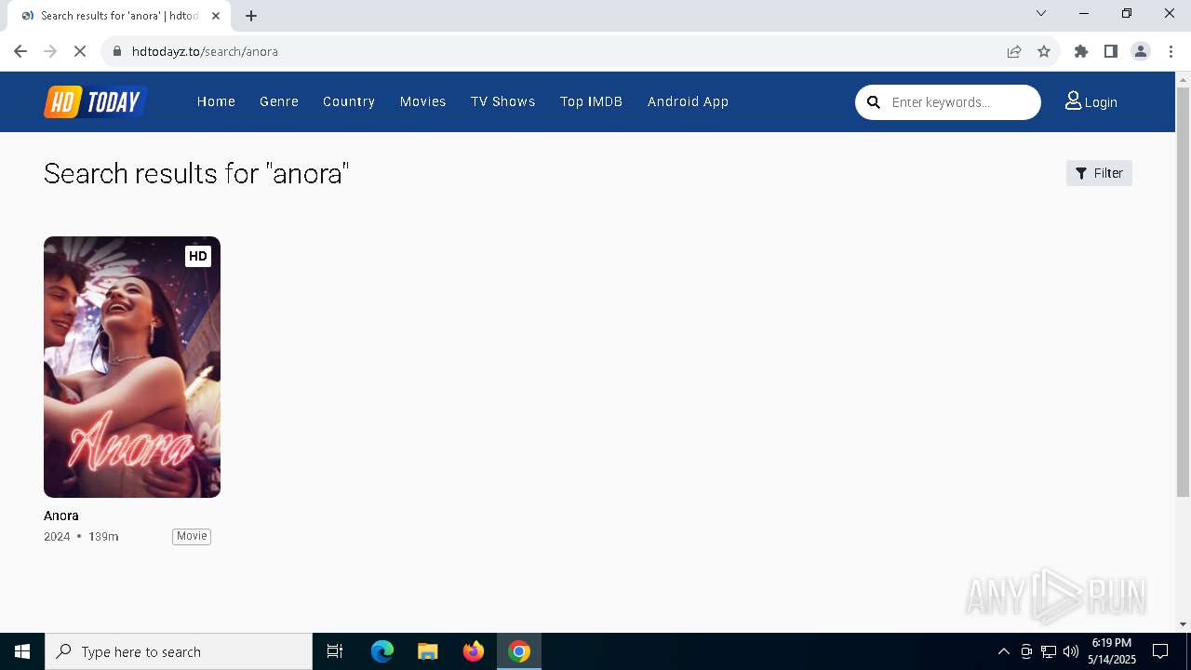The width and height of the screenshot is (1191, 670).
Task: Go to the Movies section
Action: pos(423,101)
